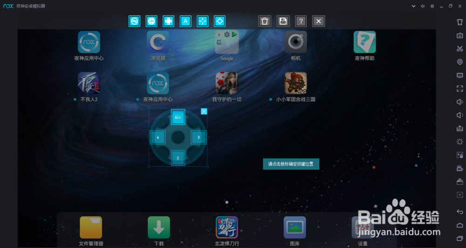Click the home screen page indicator dot
The width and height of the screenshot is (466, 248).
(227, 202)
